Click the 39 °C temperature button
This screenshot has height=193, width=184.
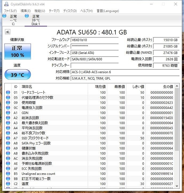click(18, 74)
